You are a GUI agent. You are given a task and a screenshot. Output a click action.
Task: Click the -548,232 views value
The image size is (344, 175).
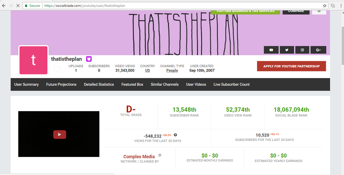pyautogui.click(x=153, y=136)
